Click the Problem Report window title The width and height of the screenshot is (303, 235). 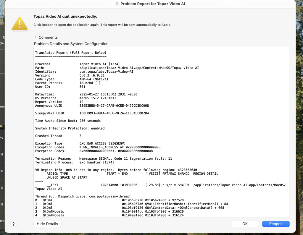tap(153, 4)
